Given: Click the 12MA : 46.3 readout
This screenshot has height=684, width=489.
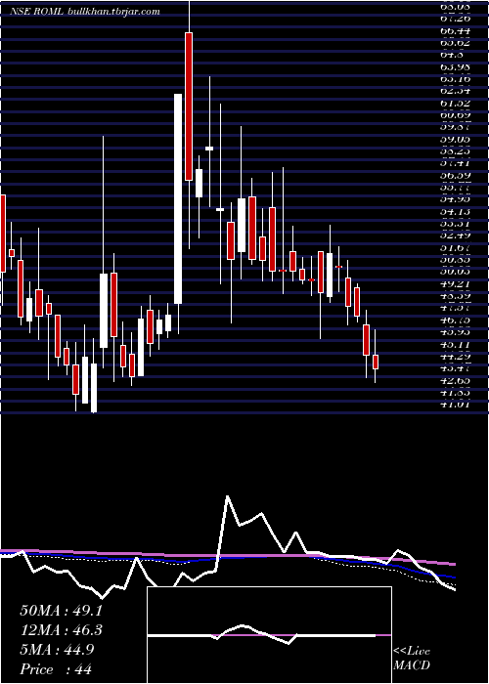Looking at the screenshot, I should pyautogui.click(x=61, y=630).
